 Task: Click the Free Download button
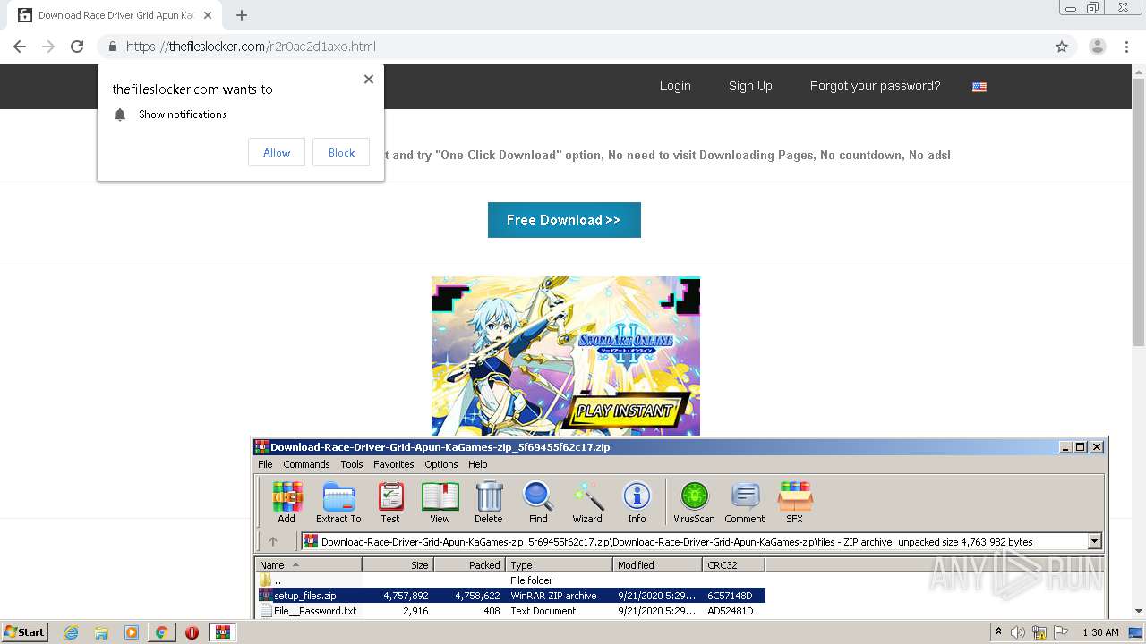click(x=564, y=220)
